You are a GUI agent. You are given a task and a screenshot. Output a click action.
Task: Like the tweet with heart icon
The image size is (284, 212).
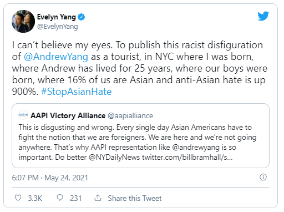coord(18,198)
